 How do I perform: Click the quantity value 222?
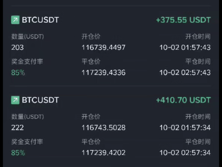click(x=17, y=128)
